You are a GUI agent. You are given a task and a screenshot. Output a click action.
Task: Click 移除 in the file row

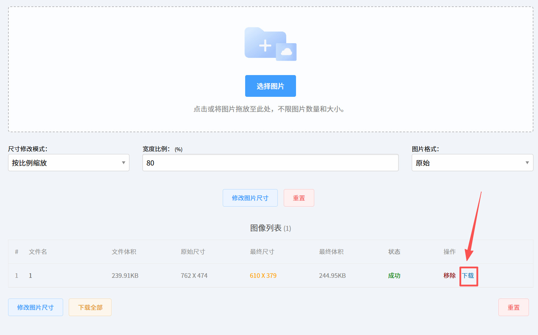(450, 276)
